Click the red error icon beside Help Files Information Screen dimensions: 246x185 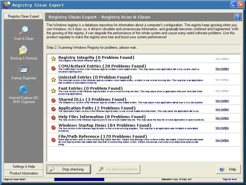(54, 118)
